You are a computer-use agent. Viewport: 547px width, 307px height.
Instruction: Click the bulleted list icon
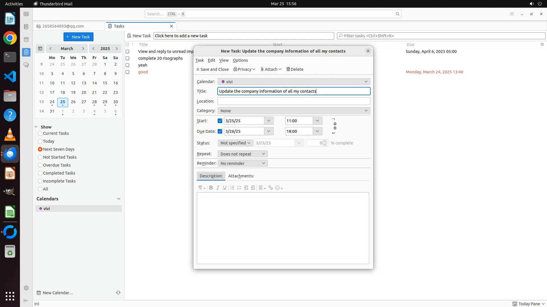pos(232,188)
